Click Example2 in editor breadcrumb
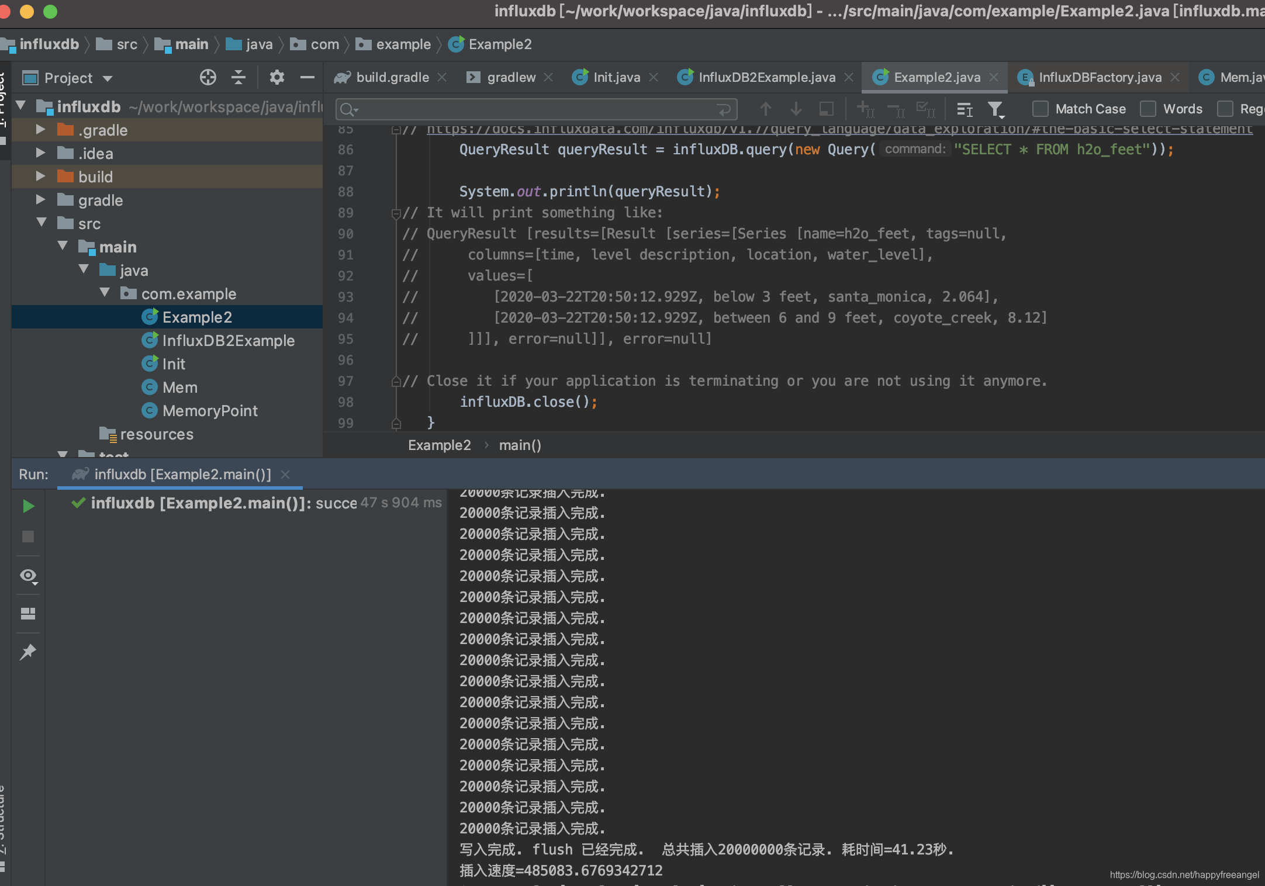 pyautogui.click(x=440, y=445)
